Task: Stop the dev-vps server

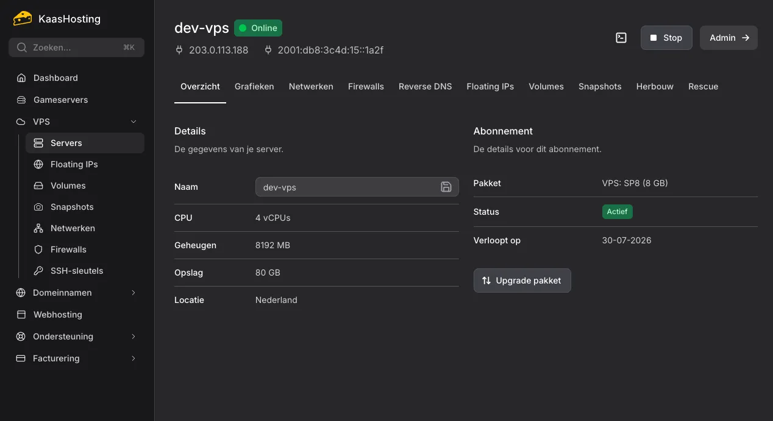Action: point(666,38)
